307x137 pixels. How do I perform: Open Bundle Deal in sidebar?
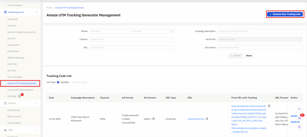coord(13,51)
